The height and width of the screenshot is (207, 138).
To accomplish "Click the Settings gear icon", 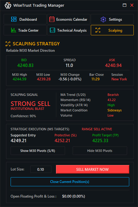I will 103,19.
